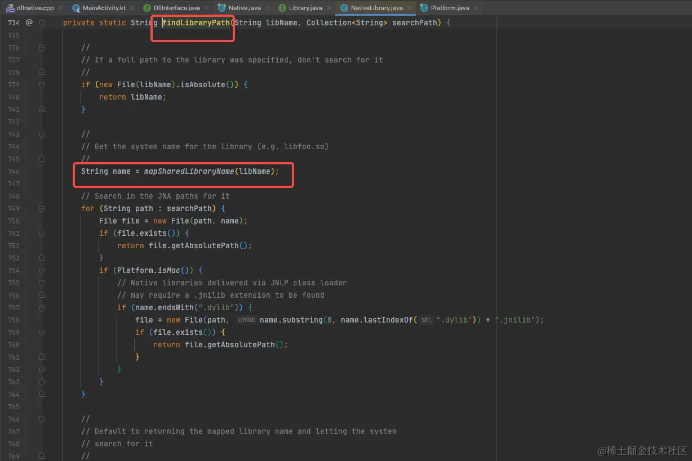692x461 pixels.
Task: Click line number 758 in the gutter
Action: [x=14, y=320]
